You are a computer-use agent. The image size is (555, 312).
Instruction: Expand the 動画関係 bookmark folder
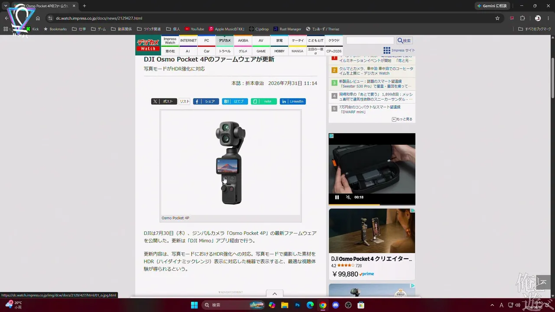[121, 29]
